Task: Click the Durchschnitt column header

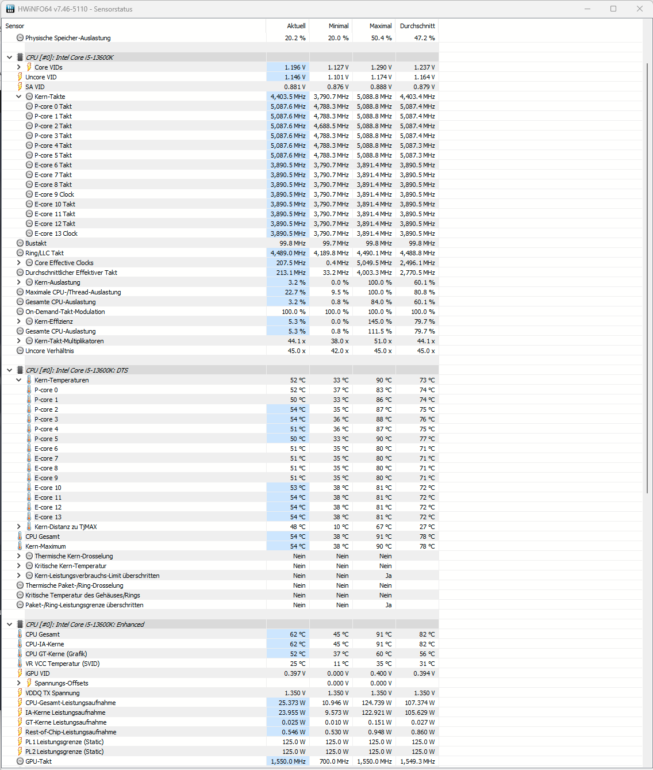Action: coord(417,26)
